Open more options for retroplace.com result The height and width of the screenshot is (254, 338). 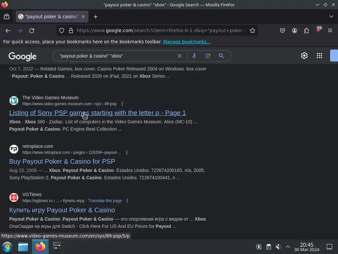tap(126, 152)
